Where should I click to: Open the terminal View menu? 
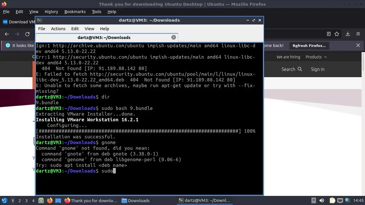point(89,29)
